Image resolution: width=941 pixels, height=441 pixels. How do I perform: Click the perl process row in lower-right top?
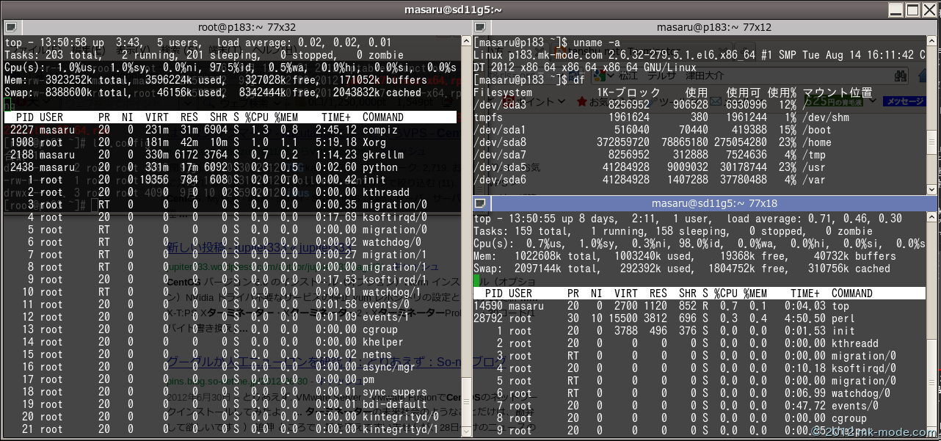click(690, 318)
